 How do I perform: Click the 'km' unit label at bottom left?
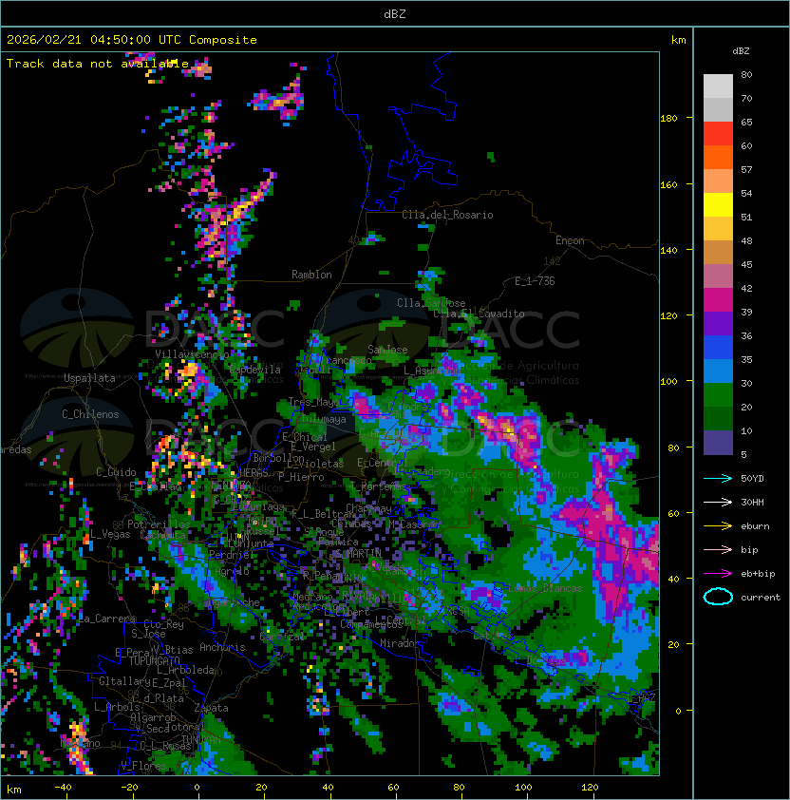point(14,790)
